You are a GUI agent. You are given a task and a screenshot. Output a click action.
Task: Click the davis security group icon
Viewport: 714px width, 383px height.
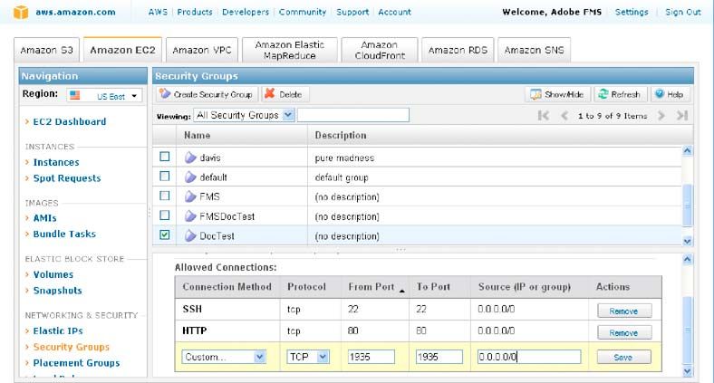coord(190,158)
